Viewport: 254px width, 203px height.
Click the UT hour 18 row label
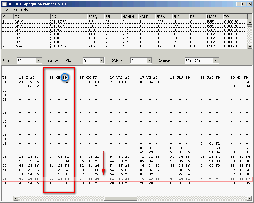pos(4,157)
